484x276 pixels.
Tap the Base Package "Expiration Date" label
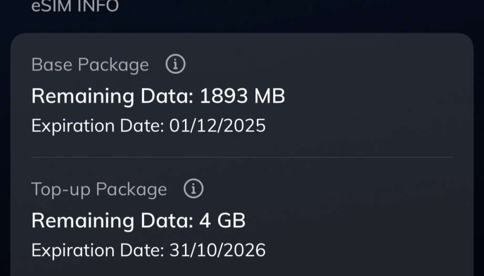98,126
